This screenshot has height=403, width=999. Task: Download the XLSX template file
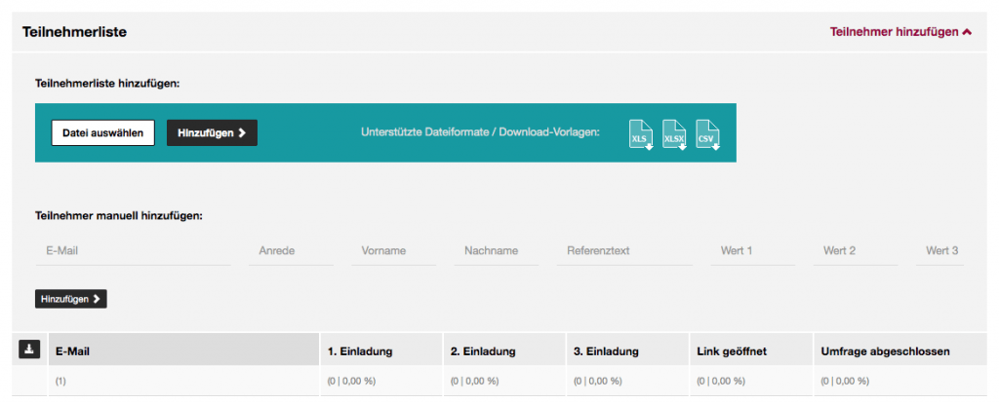point(674,134)
